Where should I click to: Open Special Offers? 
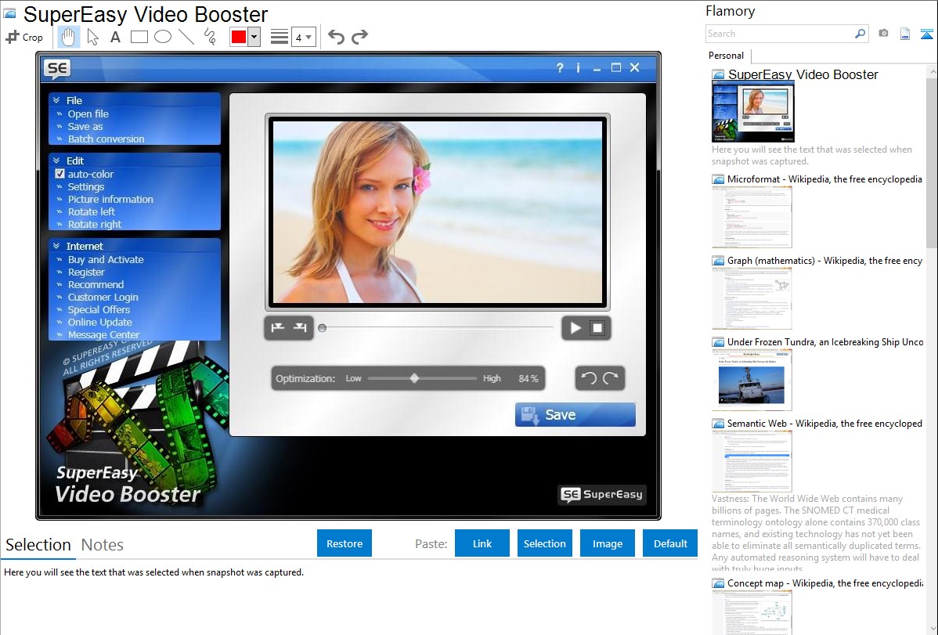(99, 310)
